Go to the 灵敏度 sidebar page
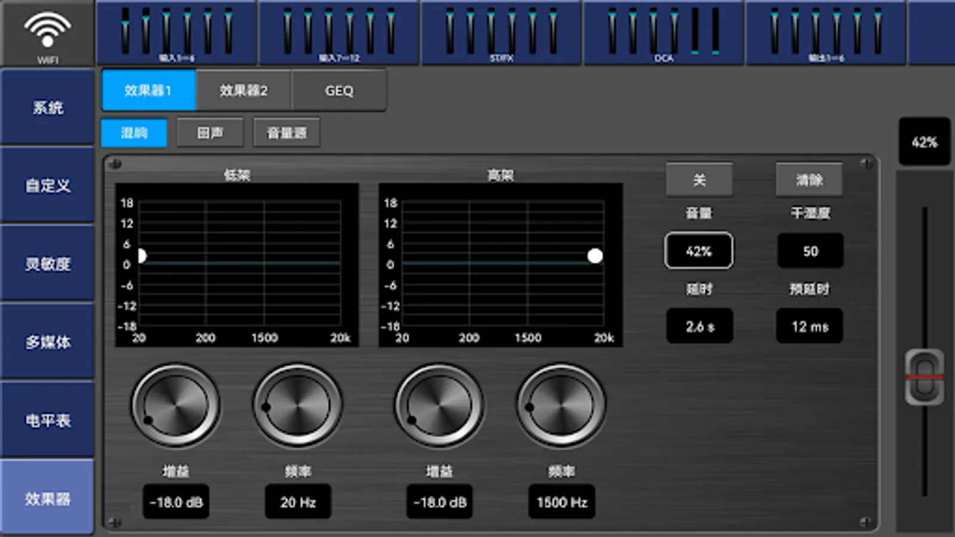 point(47,264)
